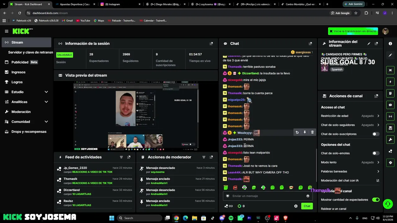397x223 pixels.
Task: Open the emote picker in chat input
Action: pos(308,196)
